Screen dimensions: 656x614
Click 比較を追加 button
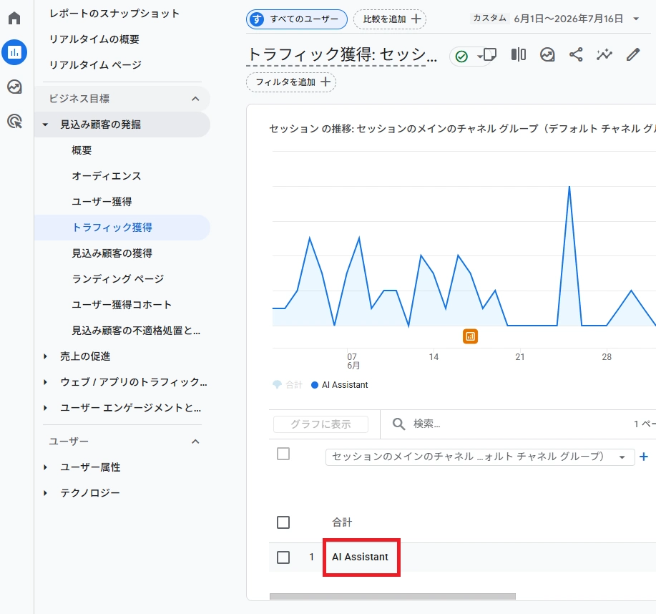[390, 19]
